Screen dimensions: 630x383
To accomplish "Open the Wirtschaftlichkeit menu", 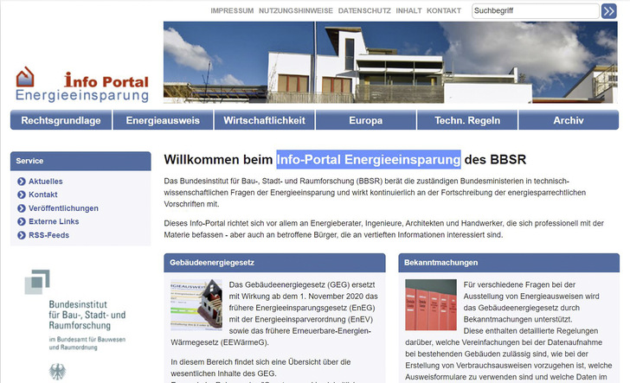I will tap(265, 120).
